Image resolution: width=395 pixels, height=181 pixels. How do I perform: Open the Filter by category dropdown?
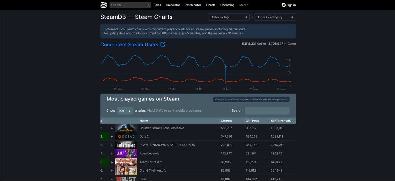coord(275,17)
